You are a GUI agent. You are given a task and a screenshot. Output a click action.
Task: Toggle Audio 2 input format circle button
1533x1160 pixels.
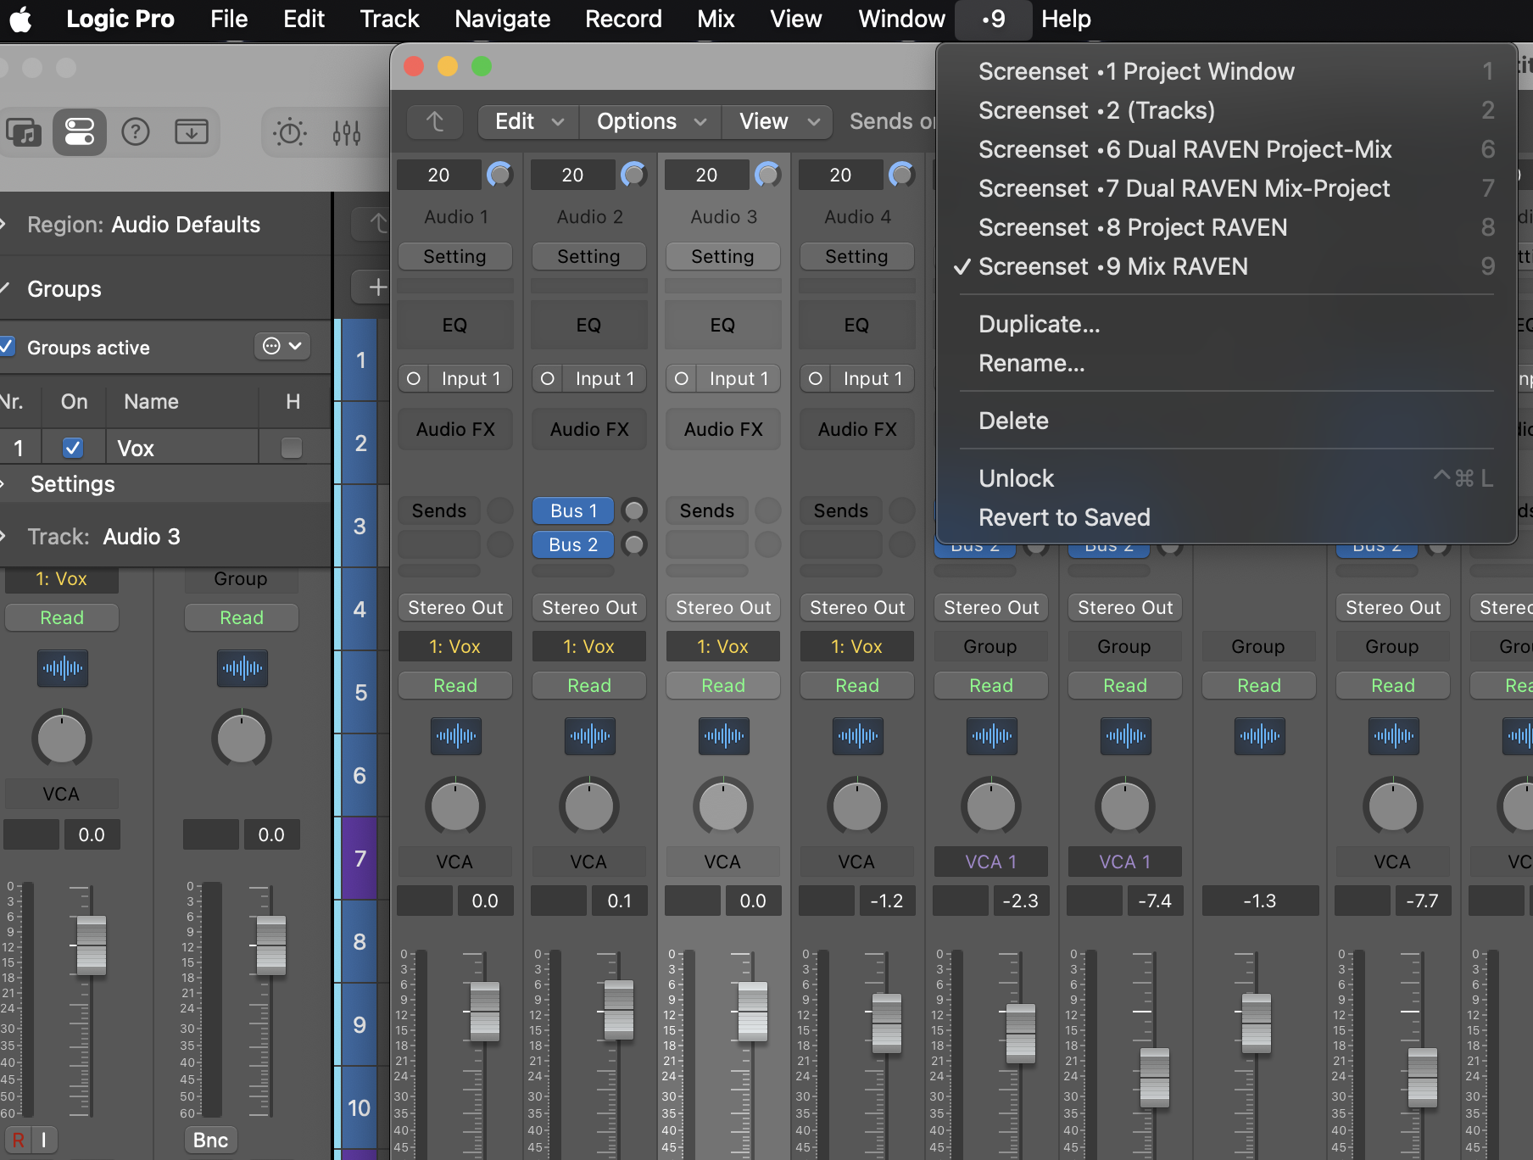548,378
